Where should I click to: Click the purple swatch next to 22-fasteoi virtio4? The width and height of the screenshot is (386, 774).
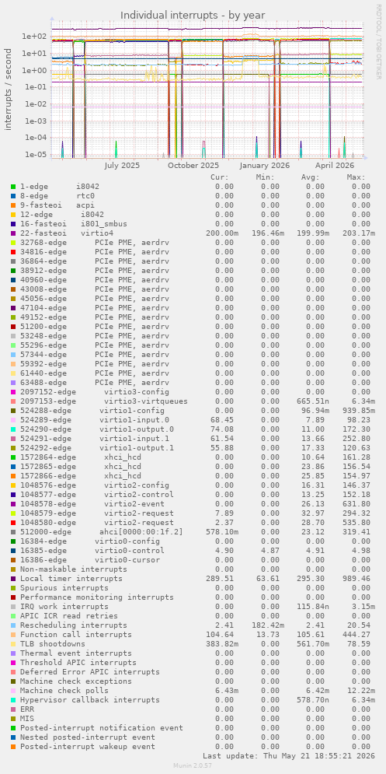[13, 233]
